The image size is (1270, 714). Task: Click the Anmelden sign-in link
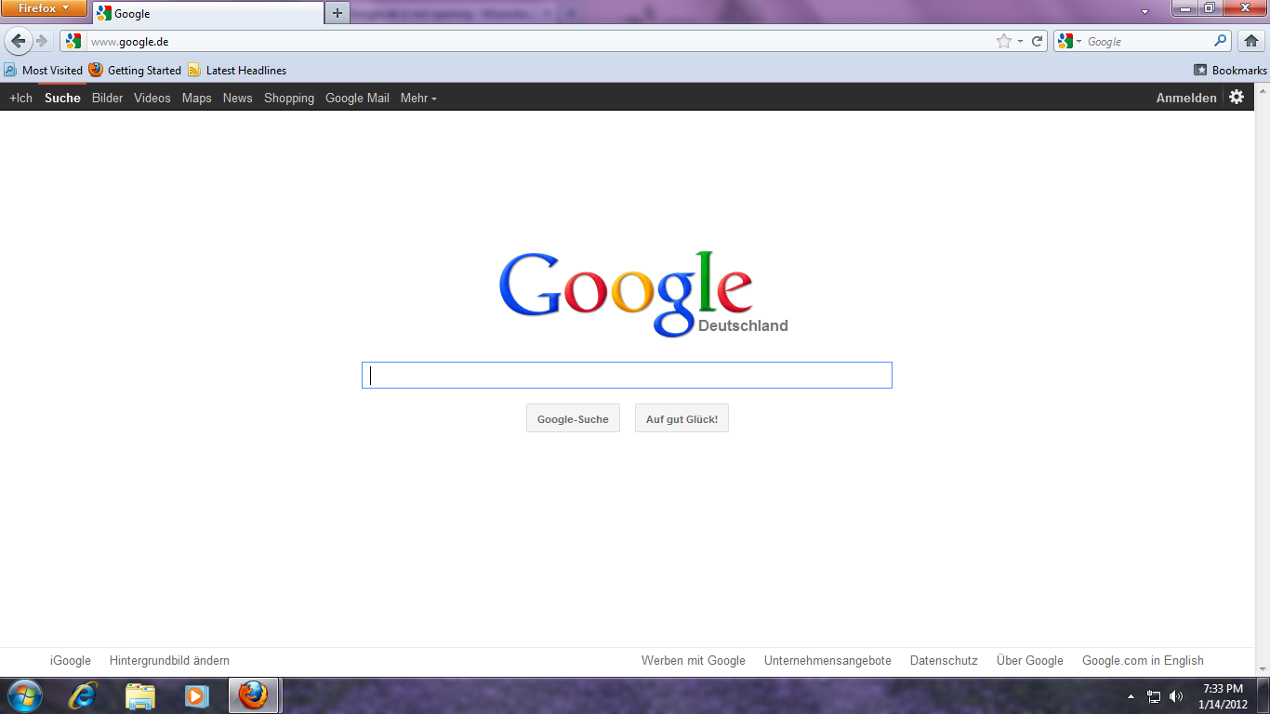click(x=1186, y=98)
